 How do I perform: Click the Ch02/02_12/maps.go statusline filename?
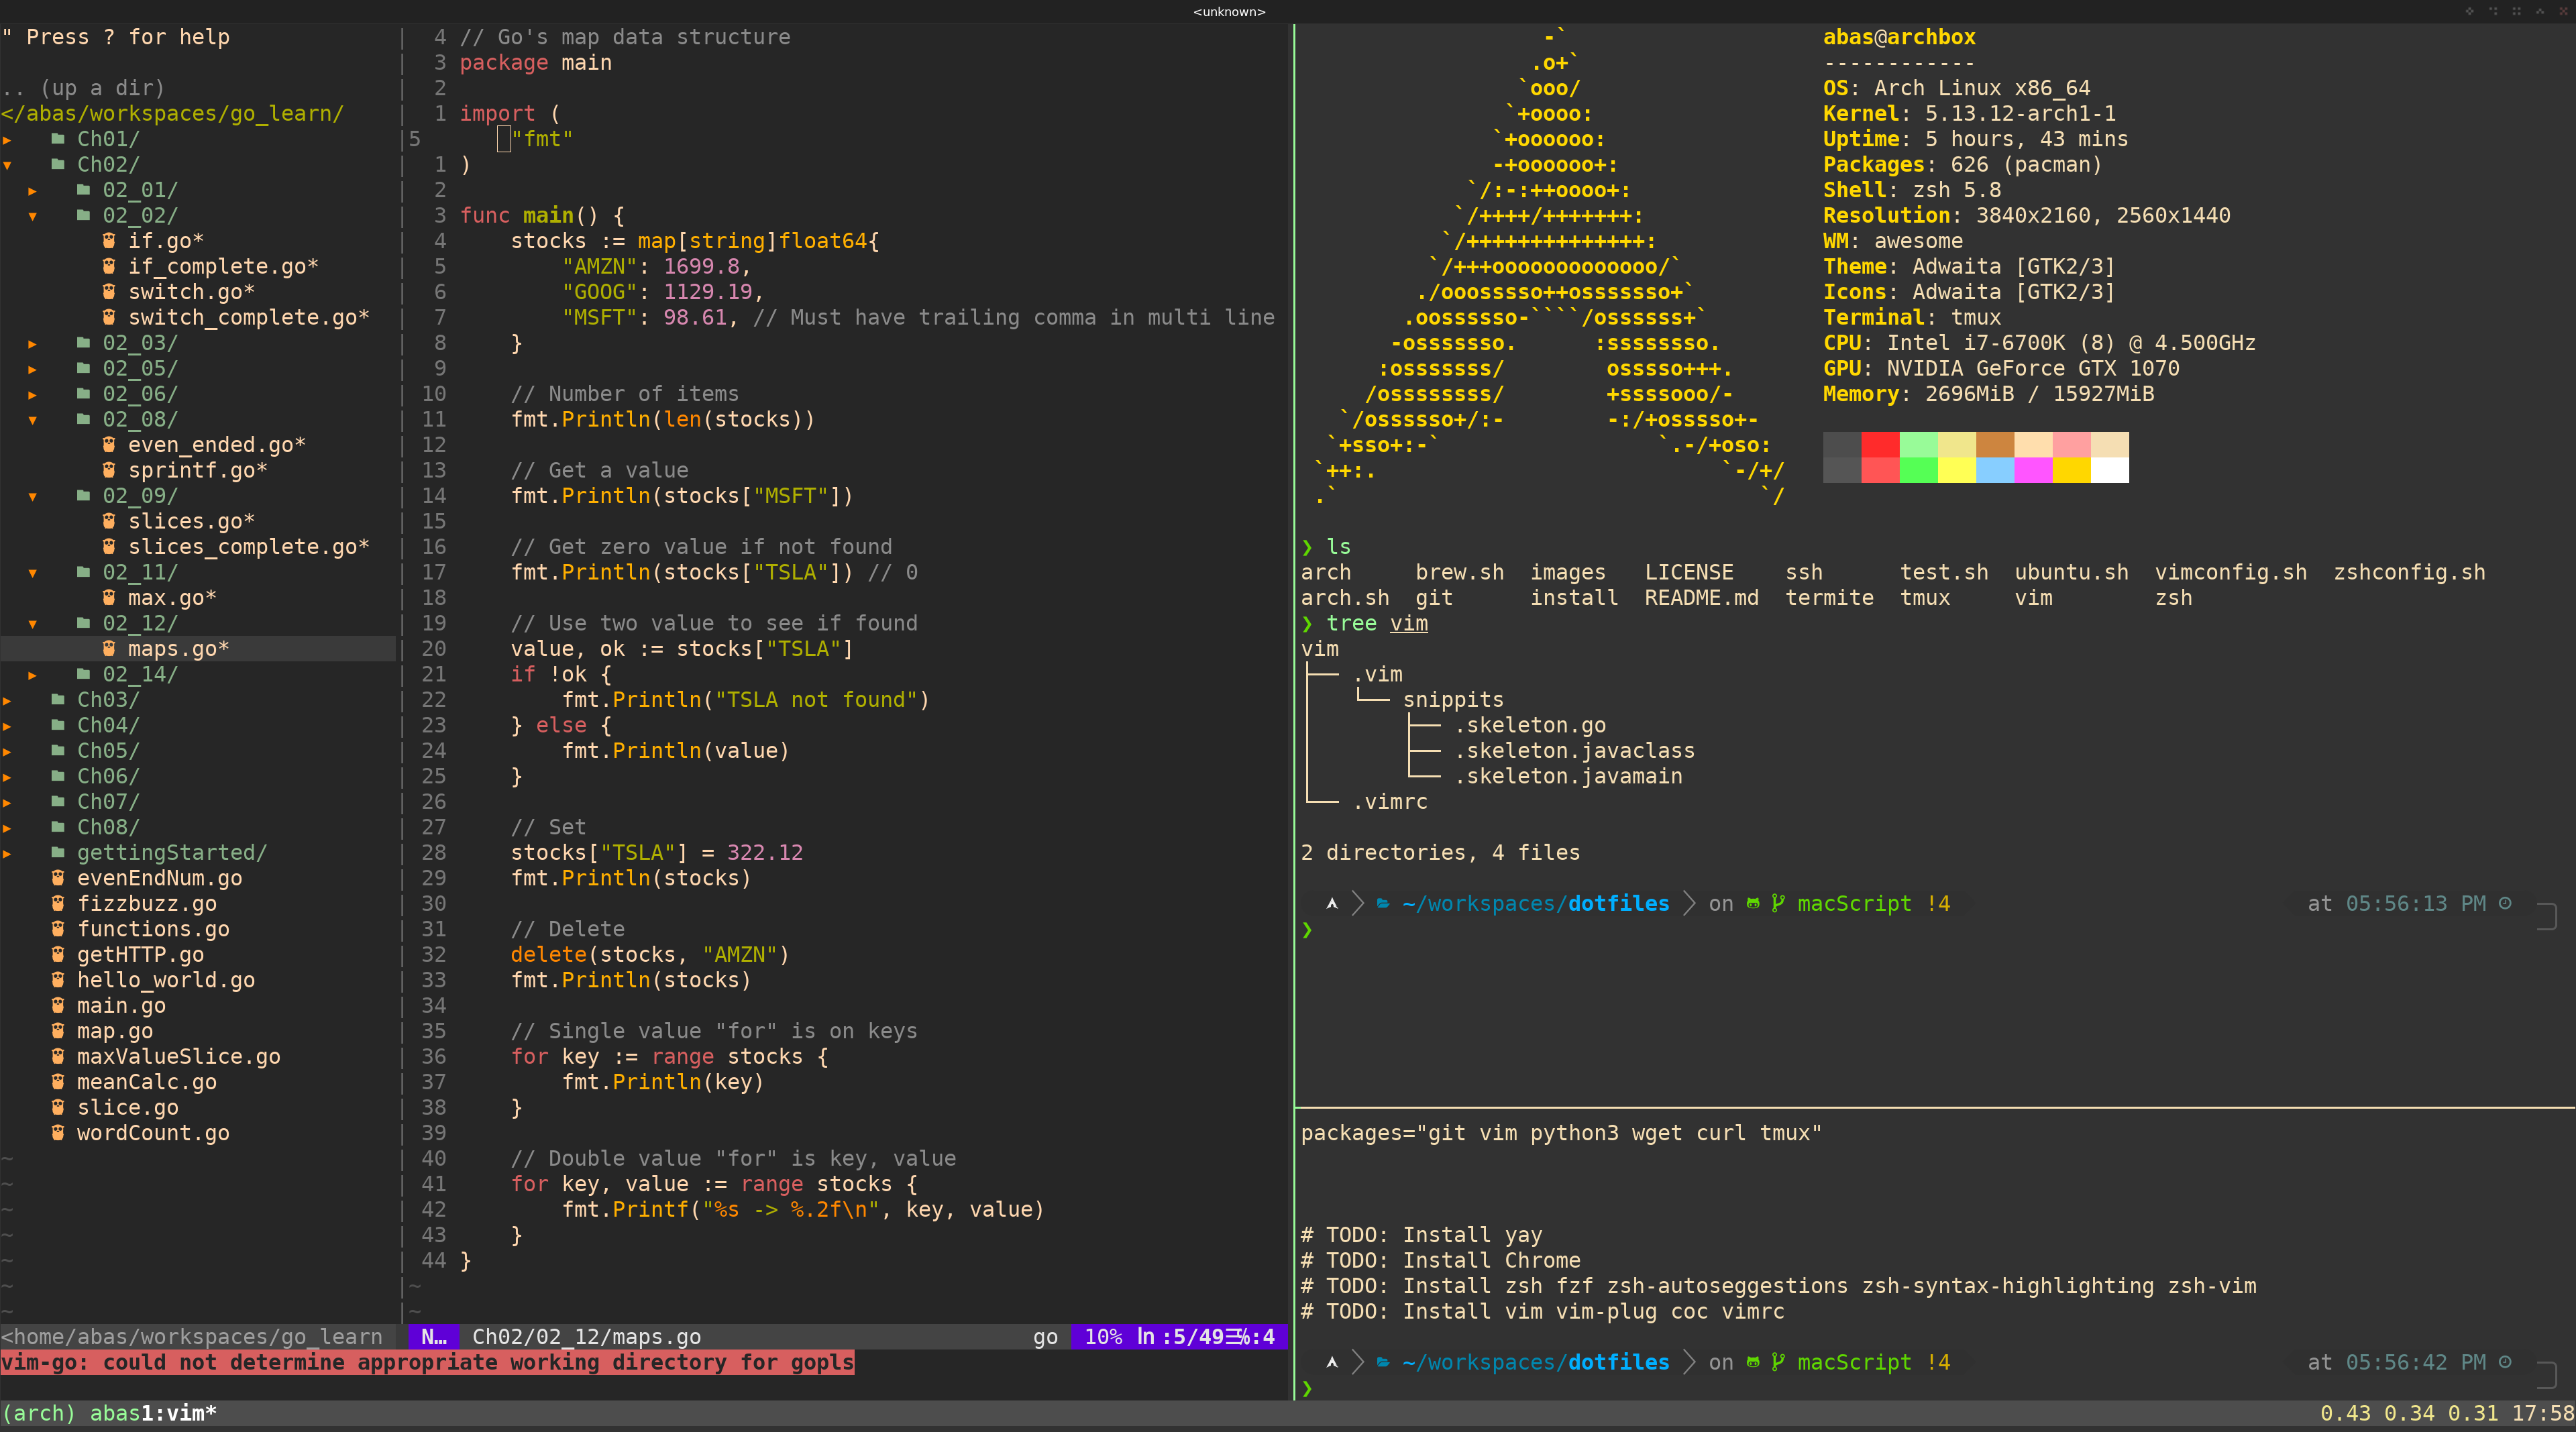[586, 1337]
